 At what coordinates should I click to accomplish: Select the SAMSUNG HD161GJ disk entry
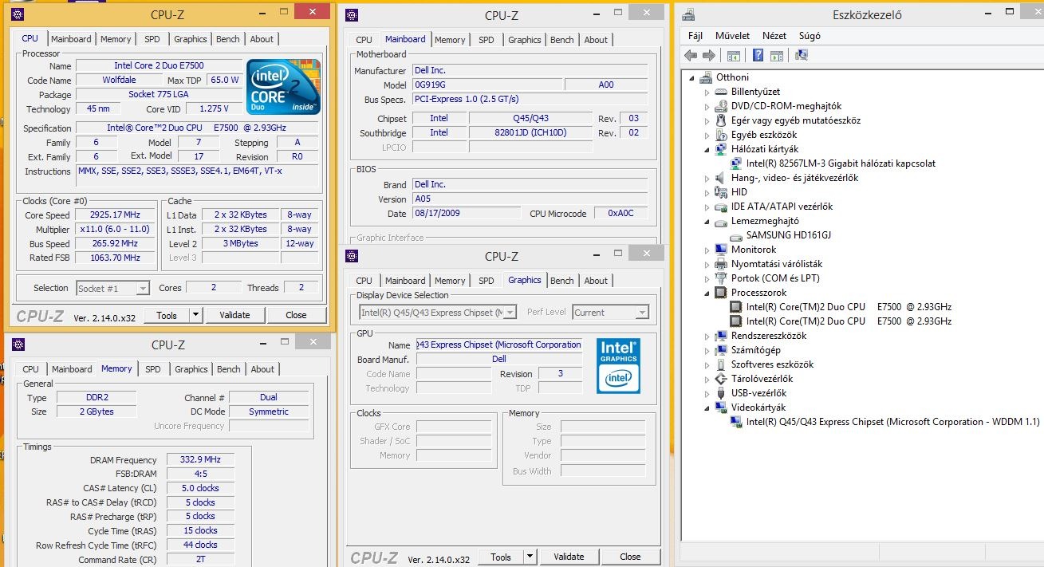pos(789,235)
